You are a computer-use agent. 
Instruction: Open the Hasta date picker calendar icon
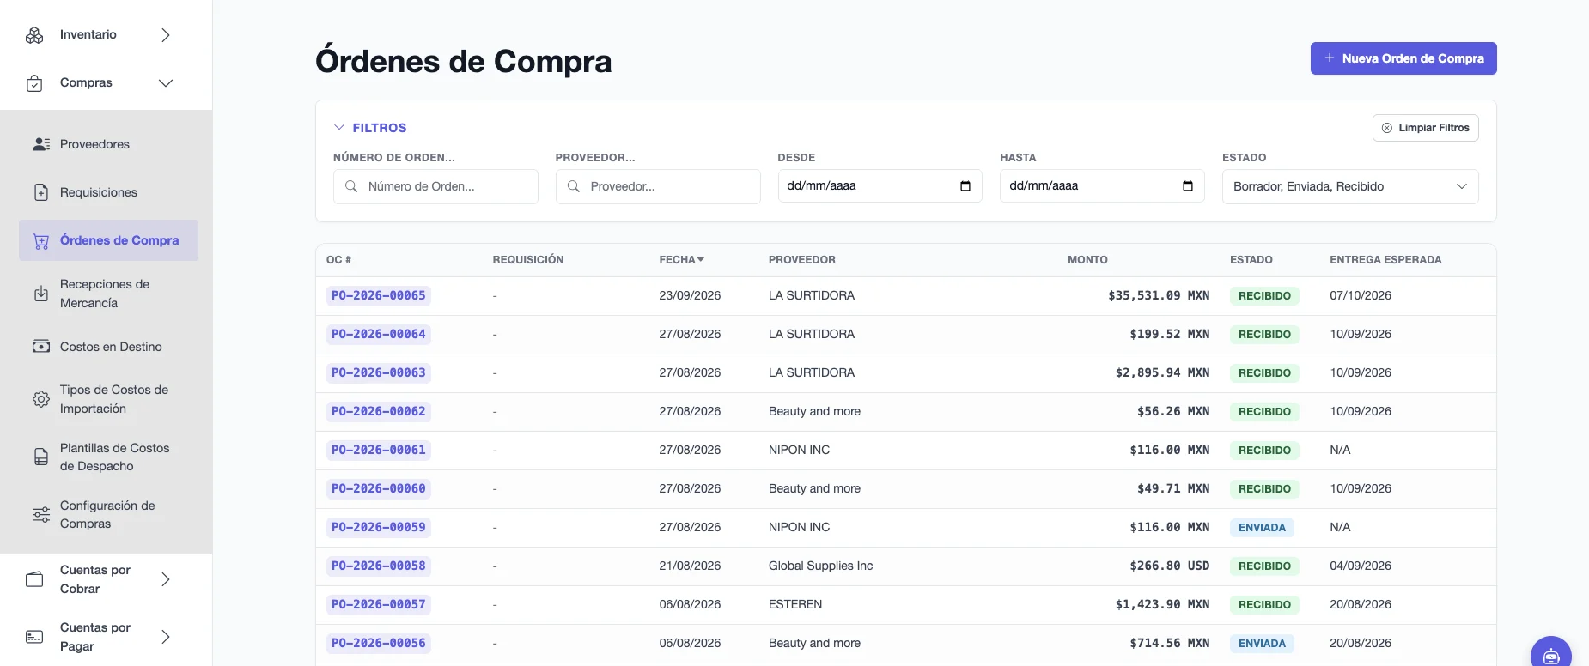click(x=1188, y=186)
